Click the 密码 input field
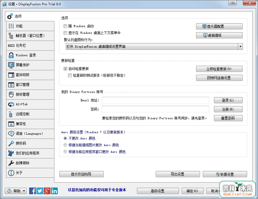The width and height of the screenshot is (258, 199). 155,109
